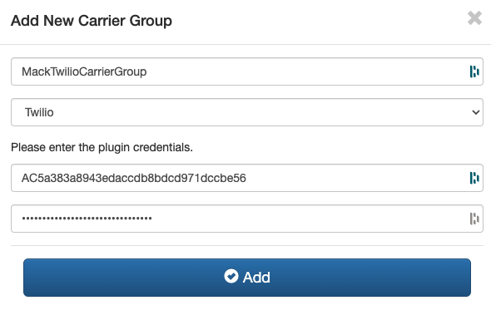Focus the account SID credentials field

point(247,178)
